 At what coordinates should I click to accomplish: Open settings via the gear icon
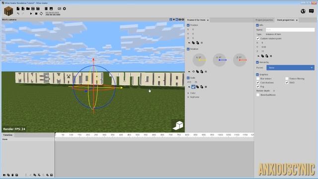click(x=65, y=8)
